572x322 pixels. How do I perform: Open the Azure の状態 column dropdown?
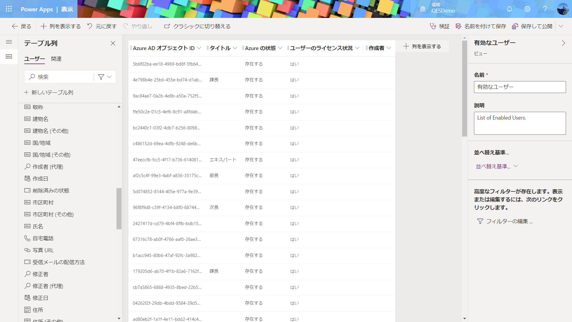[280, 48]
